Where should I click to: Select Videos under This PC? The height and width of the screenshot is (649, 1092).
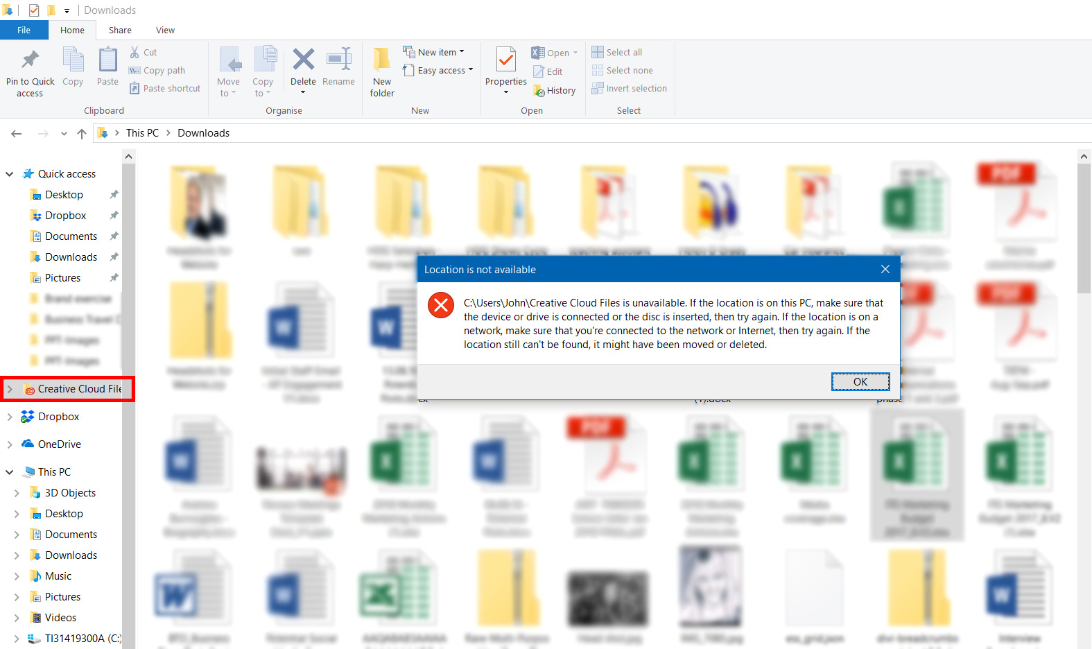tap(60, 617)
